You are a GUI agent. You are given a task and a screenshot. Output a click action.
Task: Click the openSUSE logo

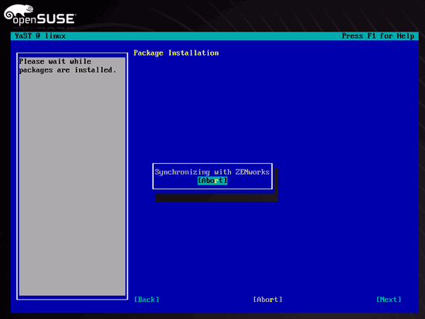40,15
